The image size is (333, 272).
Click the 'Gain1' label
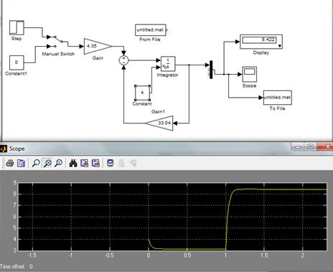pyautogui.click(x=158, y=111)
